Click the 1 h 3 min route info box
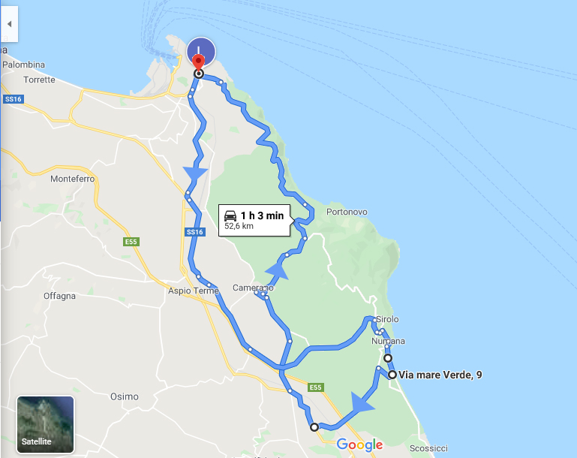The height and width of the screenshot is (458, 577). pos(254,220)
